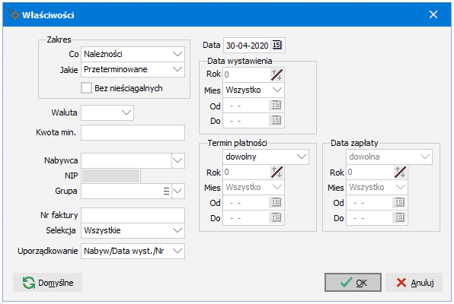Click the list icon in the Grupa field
The image size is (454, 304).
166,191
